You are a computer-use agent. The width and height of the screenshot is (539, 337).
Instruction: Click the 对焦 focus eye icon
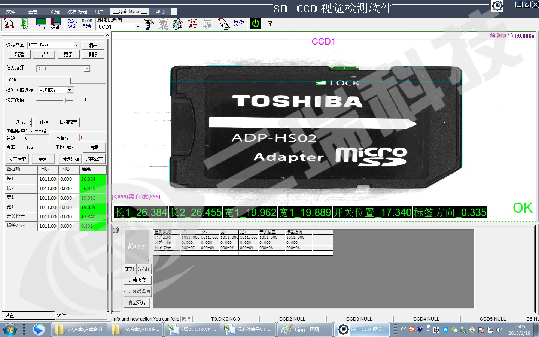[x=163, y=24]
